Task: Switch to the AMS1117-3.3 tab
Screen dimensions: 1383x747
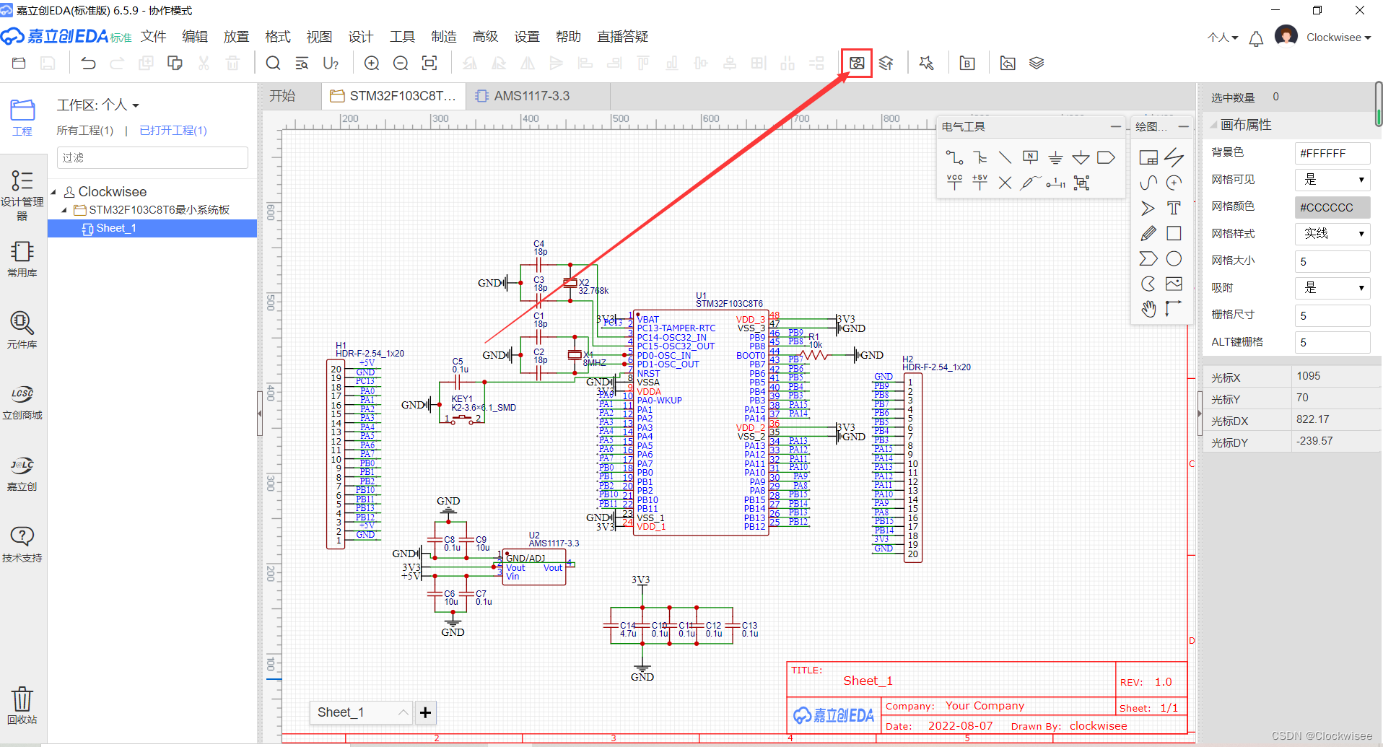Action: 538,96
